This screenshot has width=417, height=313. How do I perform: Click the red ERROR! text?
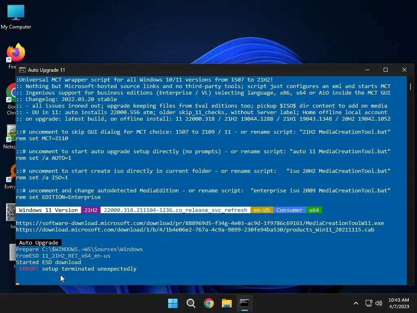tap(29, 269)
